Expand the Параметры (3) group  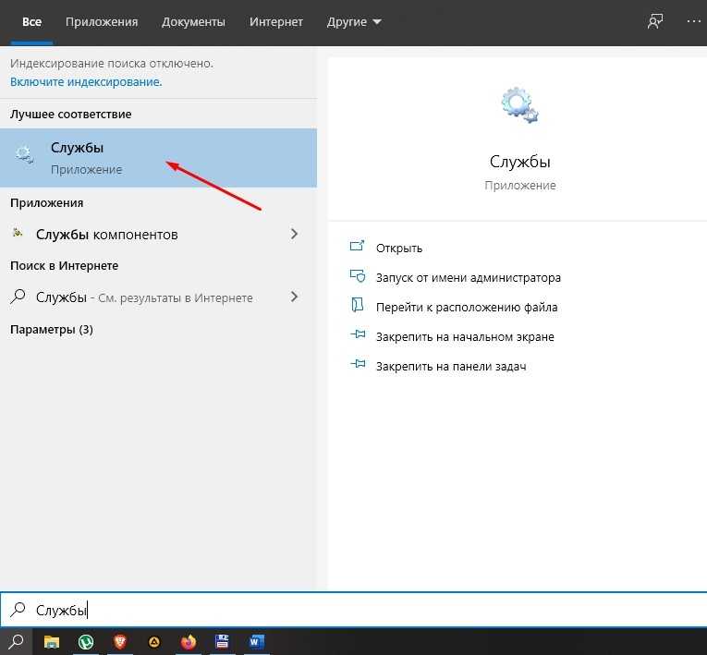[52, 330]
